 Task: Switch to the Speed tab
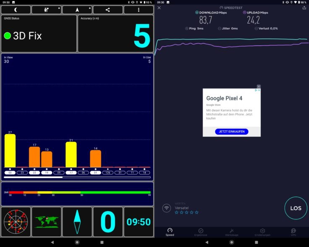[x=170, y=232]
